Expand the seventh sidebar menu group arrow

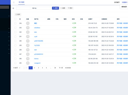[x=9, y=49]
